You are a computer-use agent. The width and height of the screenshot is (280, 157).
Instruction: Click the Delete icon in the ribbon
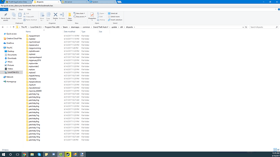55,15
